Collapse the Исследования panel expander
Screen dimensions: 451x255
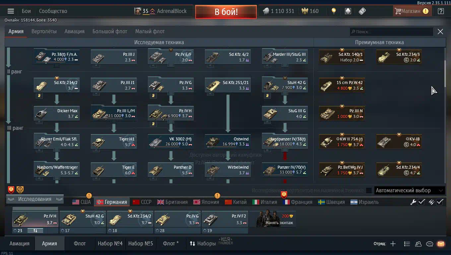point(35,199)
